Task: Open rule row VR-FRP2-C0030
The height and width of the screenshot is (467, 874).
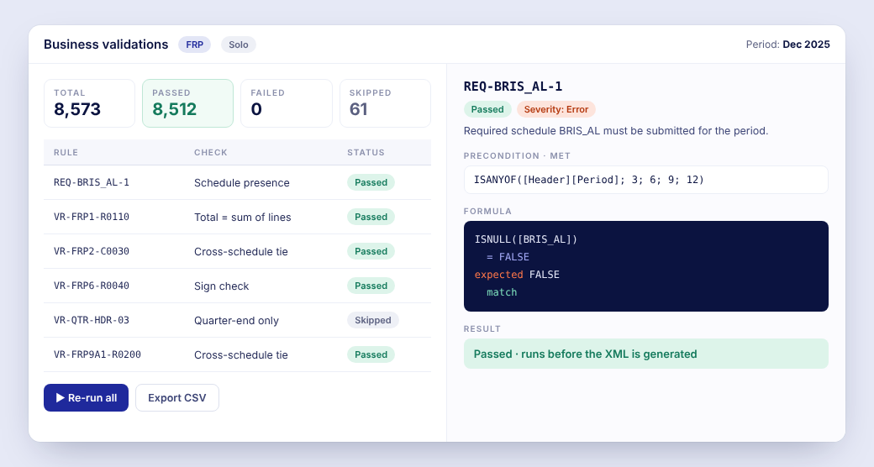Action: pyautogui.click(x=238, y=251)
